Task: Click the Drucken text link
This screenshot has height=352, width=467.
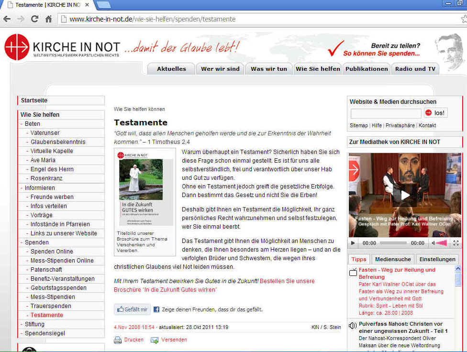Action: pyautogui.click(x=133, y=340)
